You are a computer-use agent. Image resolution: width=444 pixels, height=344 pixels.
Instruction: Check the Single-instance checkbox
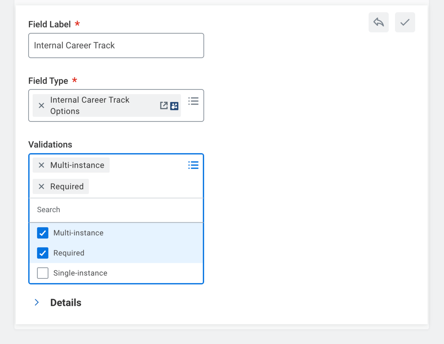(x=43, y=273)
